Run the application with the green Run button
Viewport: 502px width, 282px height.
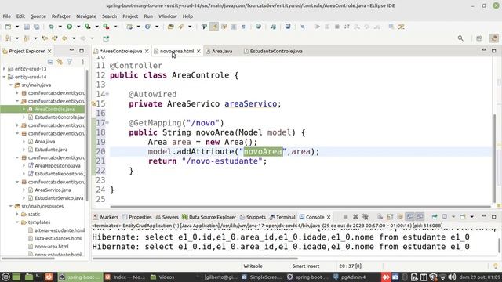pyautogui.click(x=69, y=27)
